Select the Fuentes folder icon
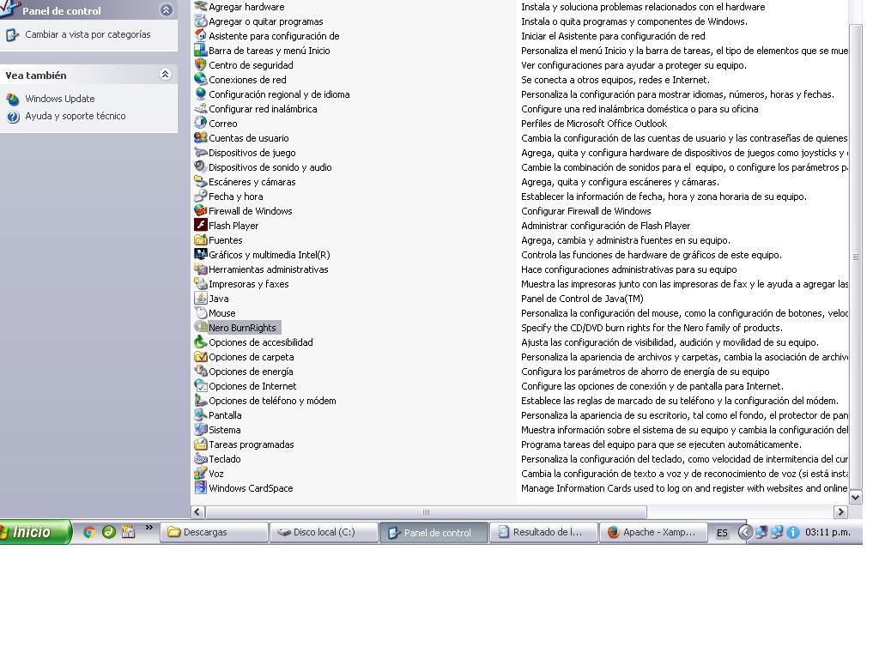The image size is (879, 659). click(201, 239)
